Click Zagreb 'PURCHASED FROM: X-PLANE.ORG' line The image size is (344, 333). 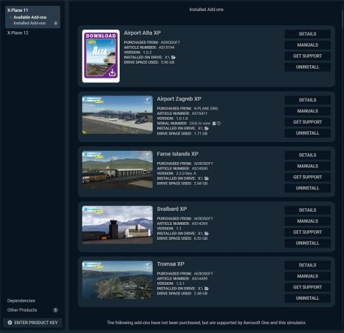[x=188, y=109]
